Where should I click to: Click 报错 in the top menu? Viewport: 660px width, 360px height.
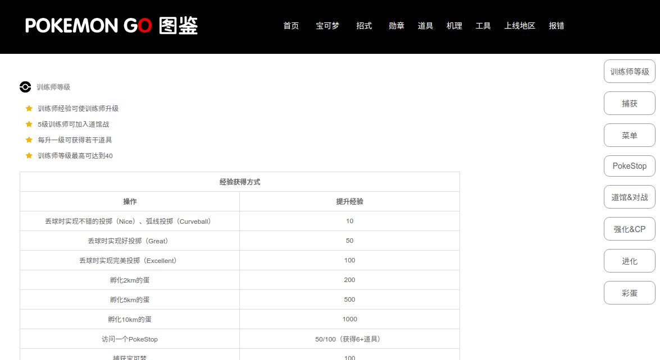557,26
